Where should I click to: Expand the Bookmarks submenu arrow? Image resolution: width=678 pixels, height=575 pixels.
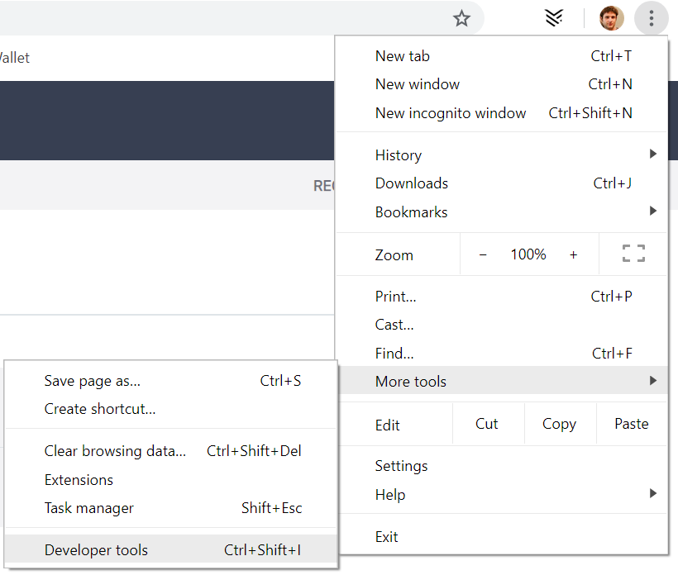(653, 211)
